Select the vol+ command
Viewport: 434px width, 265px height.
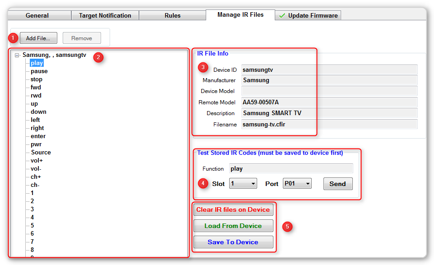(37, 160)
